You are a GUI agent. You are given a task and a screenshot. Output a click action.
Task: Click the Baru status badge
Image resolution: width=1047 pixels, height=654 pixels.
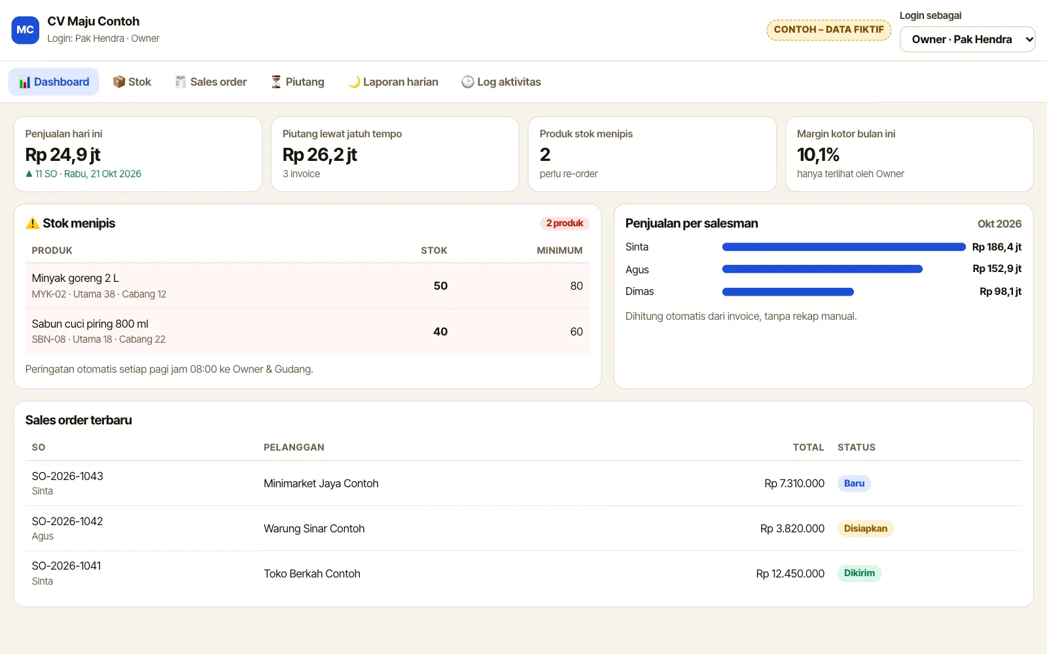854,483
